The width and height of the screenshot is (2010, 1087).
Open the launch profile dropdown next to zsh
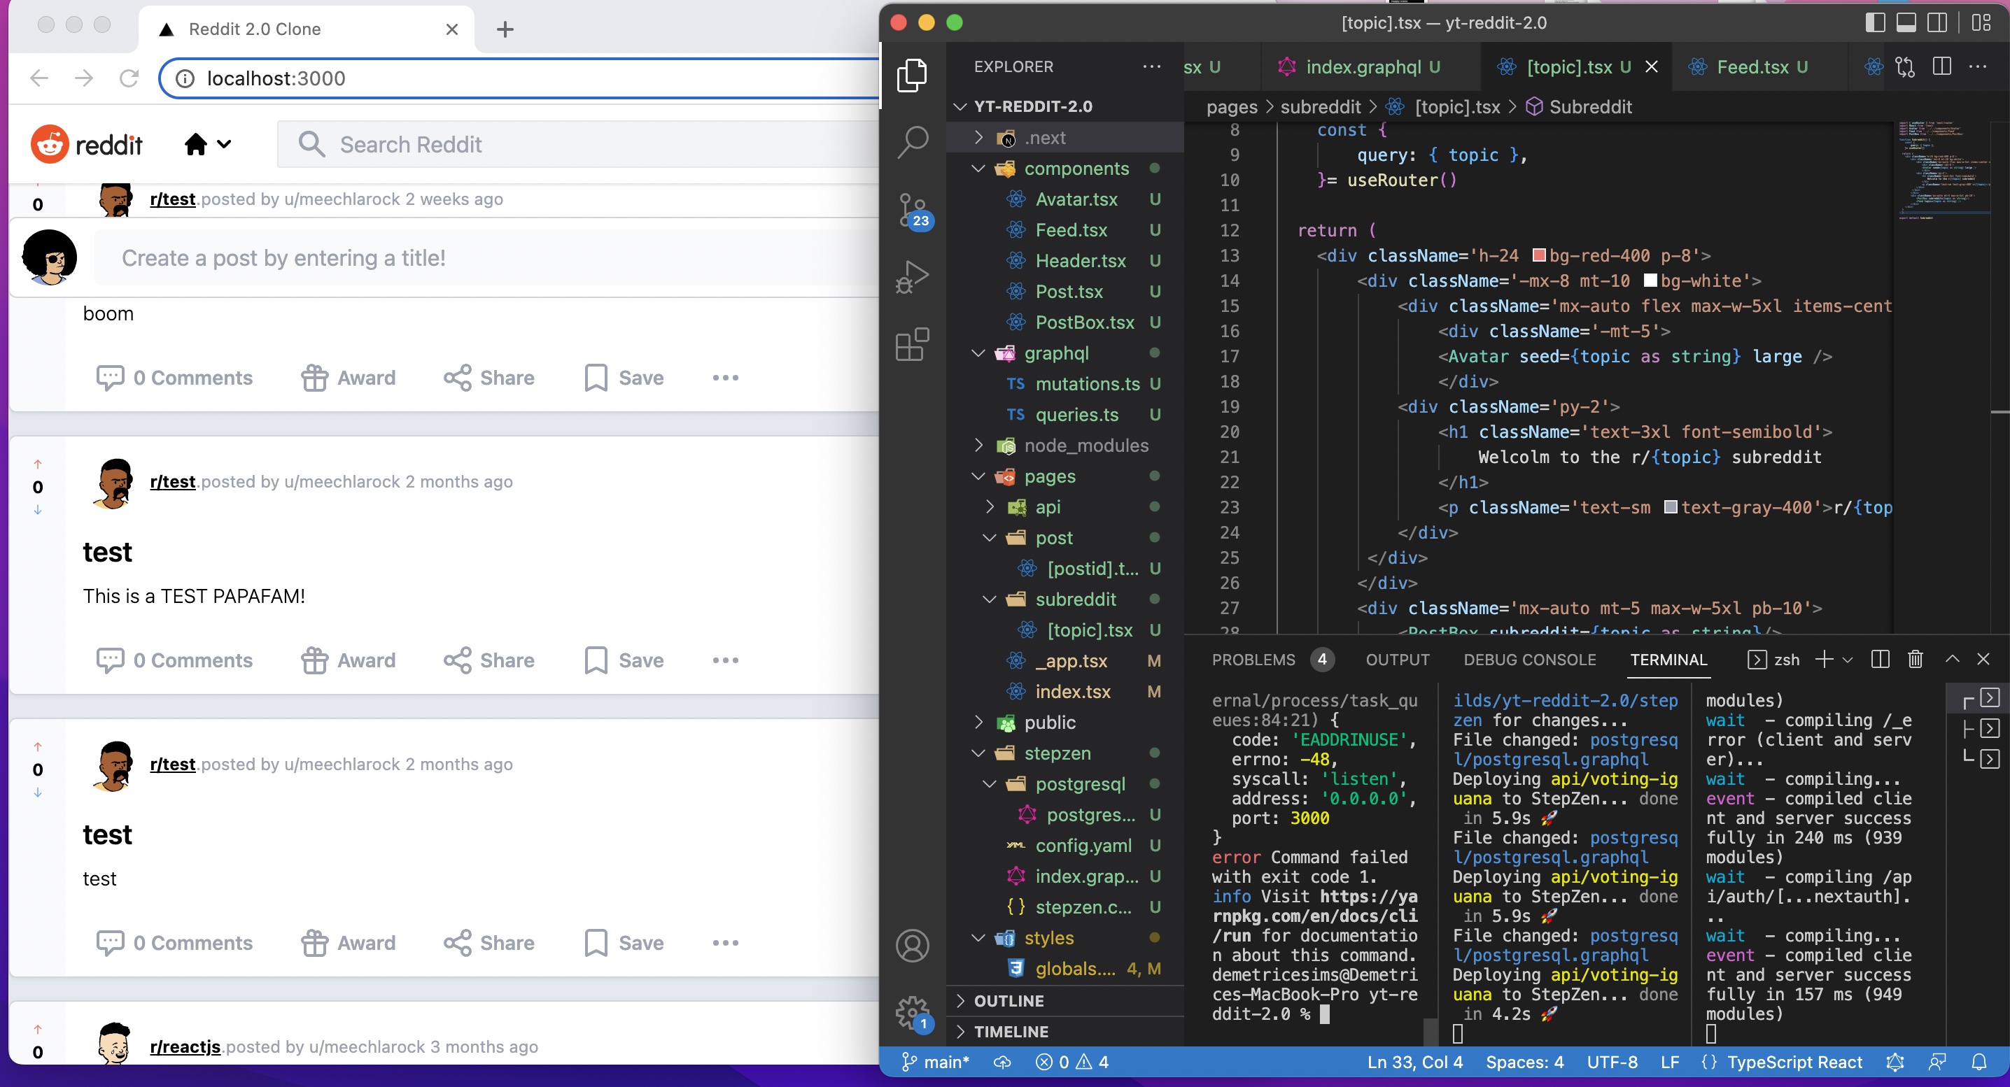click(x=1847, y=660)
